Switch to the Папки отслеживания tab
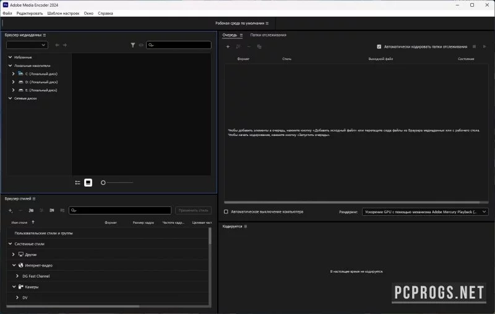This screenshot has width=495, height=314. tap(269, 35)
